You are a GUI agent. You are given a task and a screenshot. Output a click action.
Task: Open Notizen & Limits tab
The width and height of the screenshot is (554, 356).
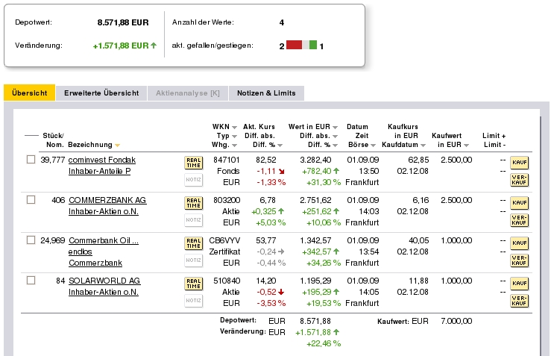(266, 93)
